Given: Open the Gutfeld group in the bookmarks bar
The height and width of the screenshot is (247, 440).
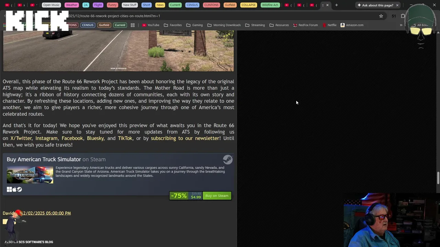Looking at the screenshot, I should click(104, 25).
